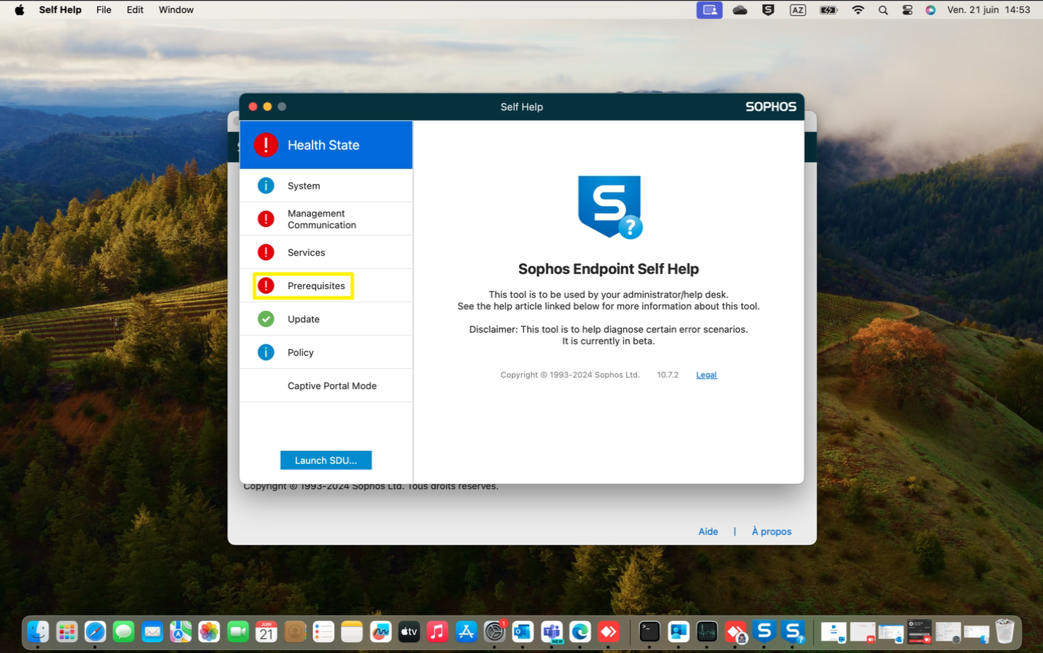Open Maps from the Dock
Screen dimensions: 1043x653
[180, 632]
